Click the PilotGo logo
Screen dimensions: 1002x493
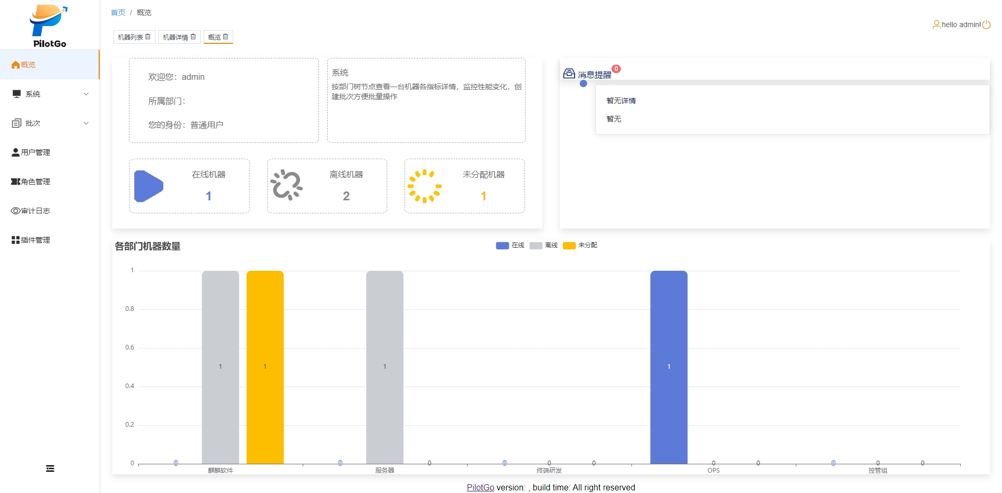[x=49, y=26]
